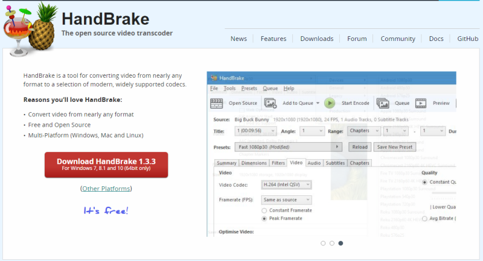
Task: Open the File menu in HandBrake window
Action: coord(214,88)
